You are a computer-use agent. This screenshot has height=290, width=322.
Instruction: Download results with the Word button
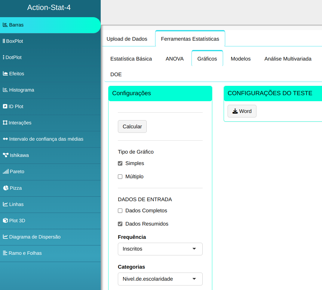242,111
